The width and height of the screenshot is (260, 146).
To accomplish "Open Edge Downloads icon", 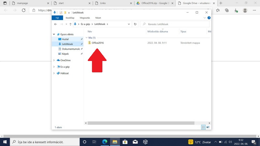I will [x=236, y=10].
